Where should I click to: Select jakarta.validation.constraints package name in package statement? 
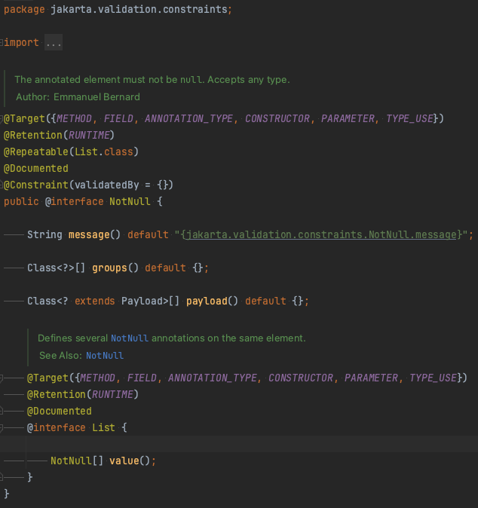(x=139, y=9)
